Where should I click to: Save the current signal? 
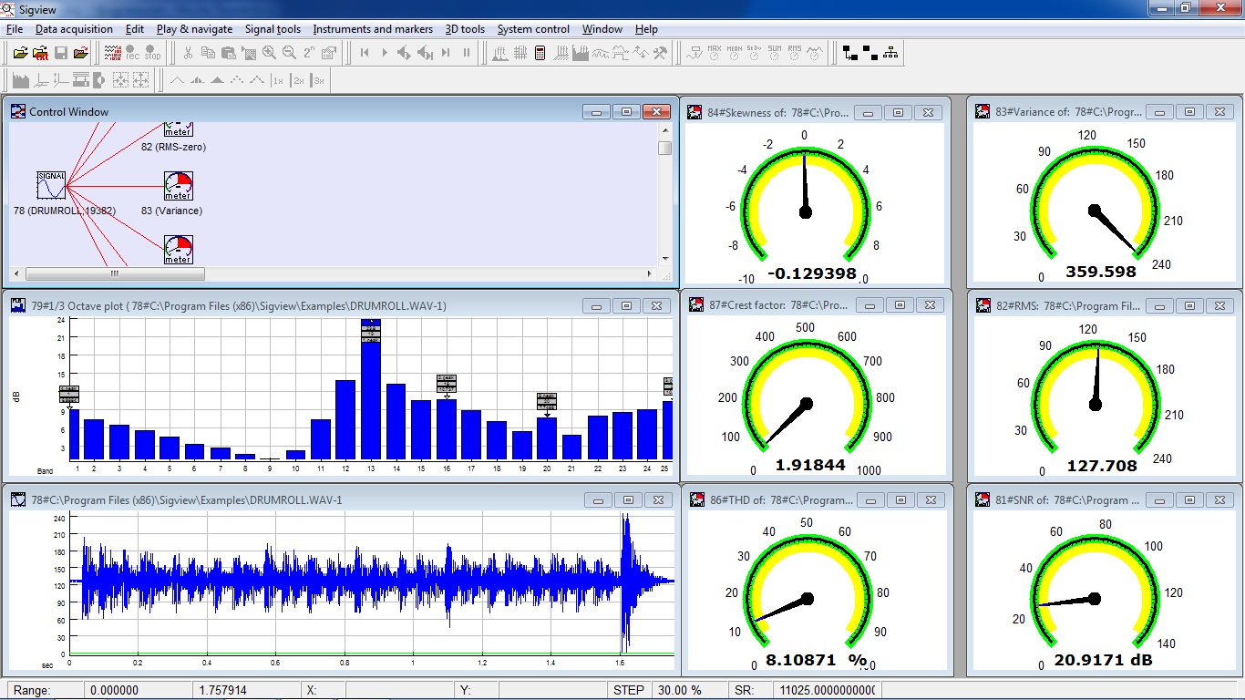[x=60, y=52]
